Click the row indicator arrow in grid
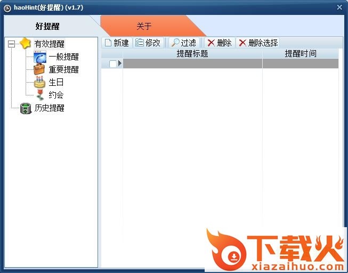Screen dimensions: 348x273 (x=120, y=63)
